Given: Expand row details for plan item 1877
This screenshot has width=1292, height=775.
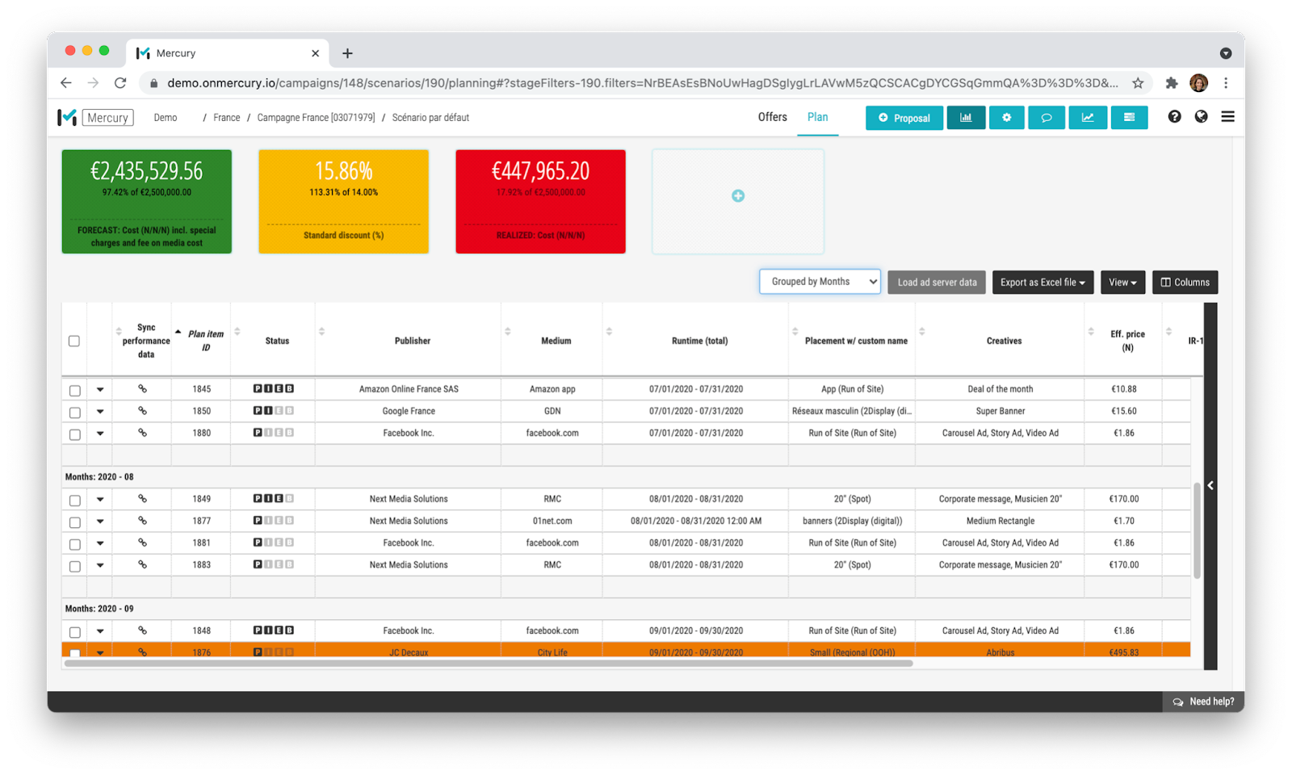Looking at the screenshot, I should click(100, 521).
